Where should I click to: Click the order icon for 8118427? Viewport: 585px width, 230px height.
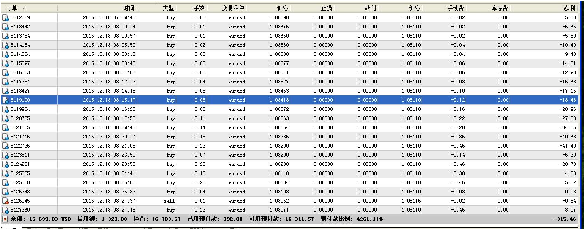click(x=5, y=91)
